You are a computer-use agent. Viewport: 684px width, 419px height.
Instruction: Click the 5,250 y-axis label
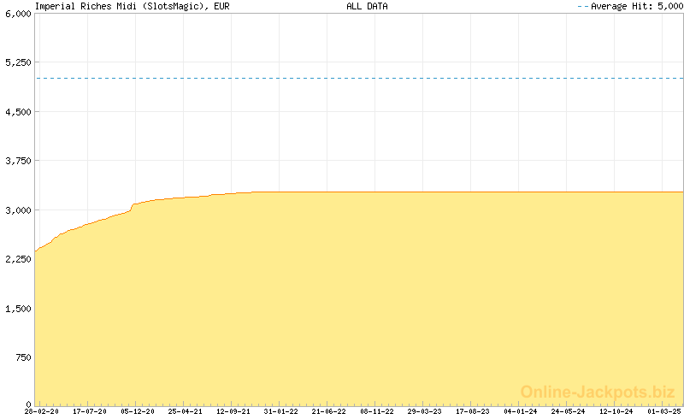16,63
